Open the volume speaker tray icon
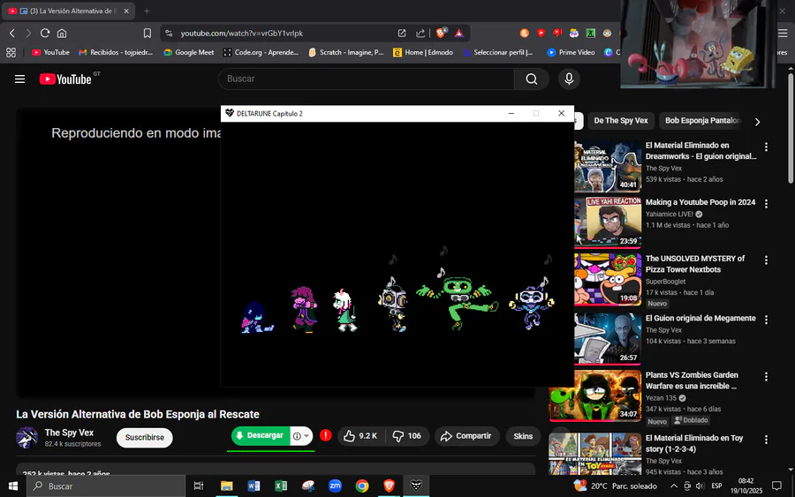795x497 pixels. pyautogui.click(x=700, y=486)
